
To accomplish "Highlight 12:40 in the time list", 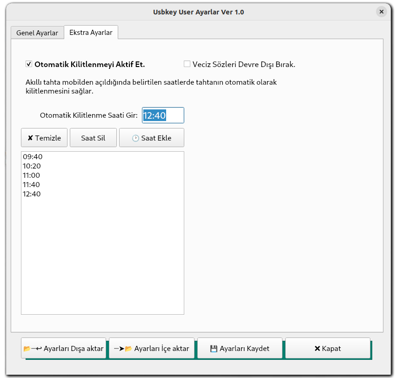I will tap(32, 194).
